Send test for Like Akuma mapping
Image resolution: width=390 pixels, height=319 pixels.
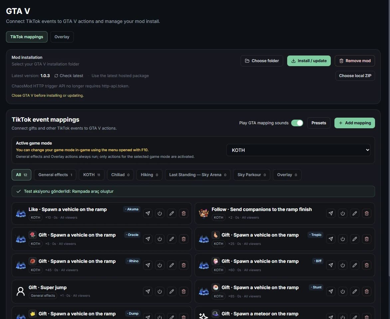click(148, 213)
